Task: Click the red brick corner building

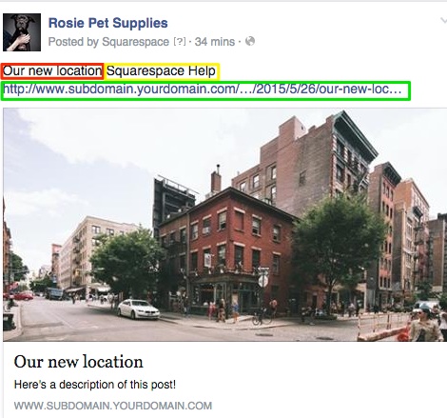Action: 228,248
